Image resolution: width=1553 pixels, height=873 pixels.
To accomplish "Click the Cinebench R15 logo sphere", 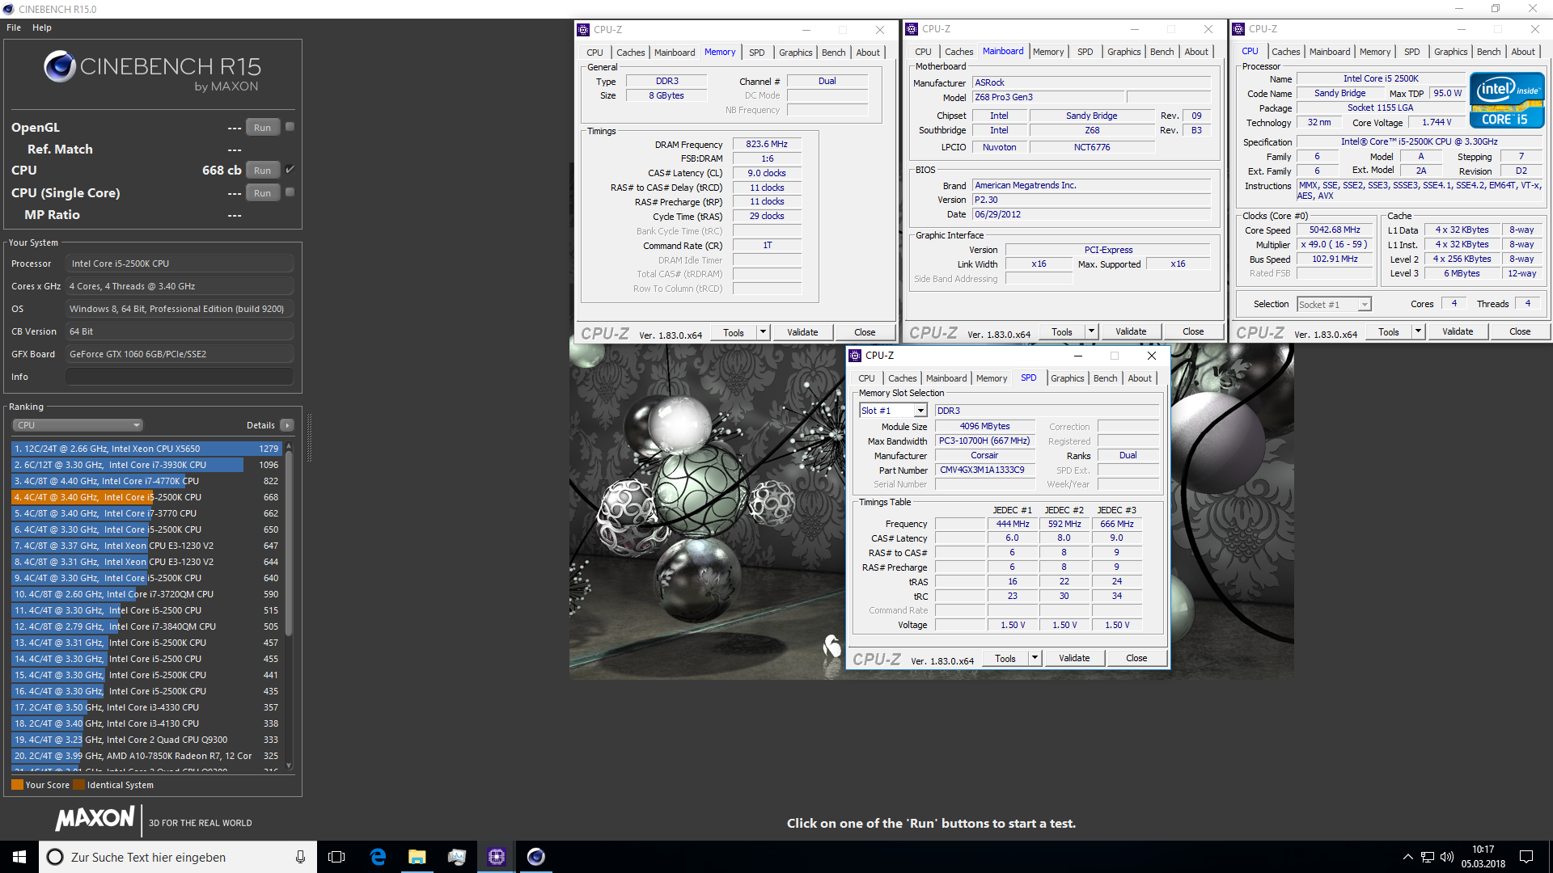I will coord(60,66).
